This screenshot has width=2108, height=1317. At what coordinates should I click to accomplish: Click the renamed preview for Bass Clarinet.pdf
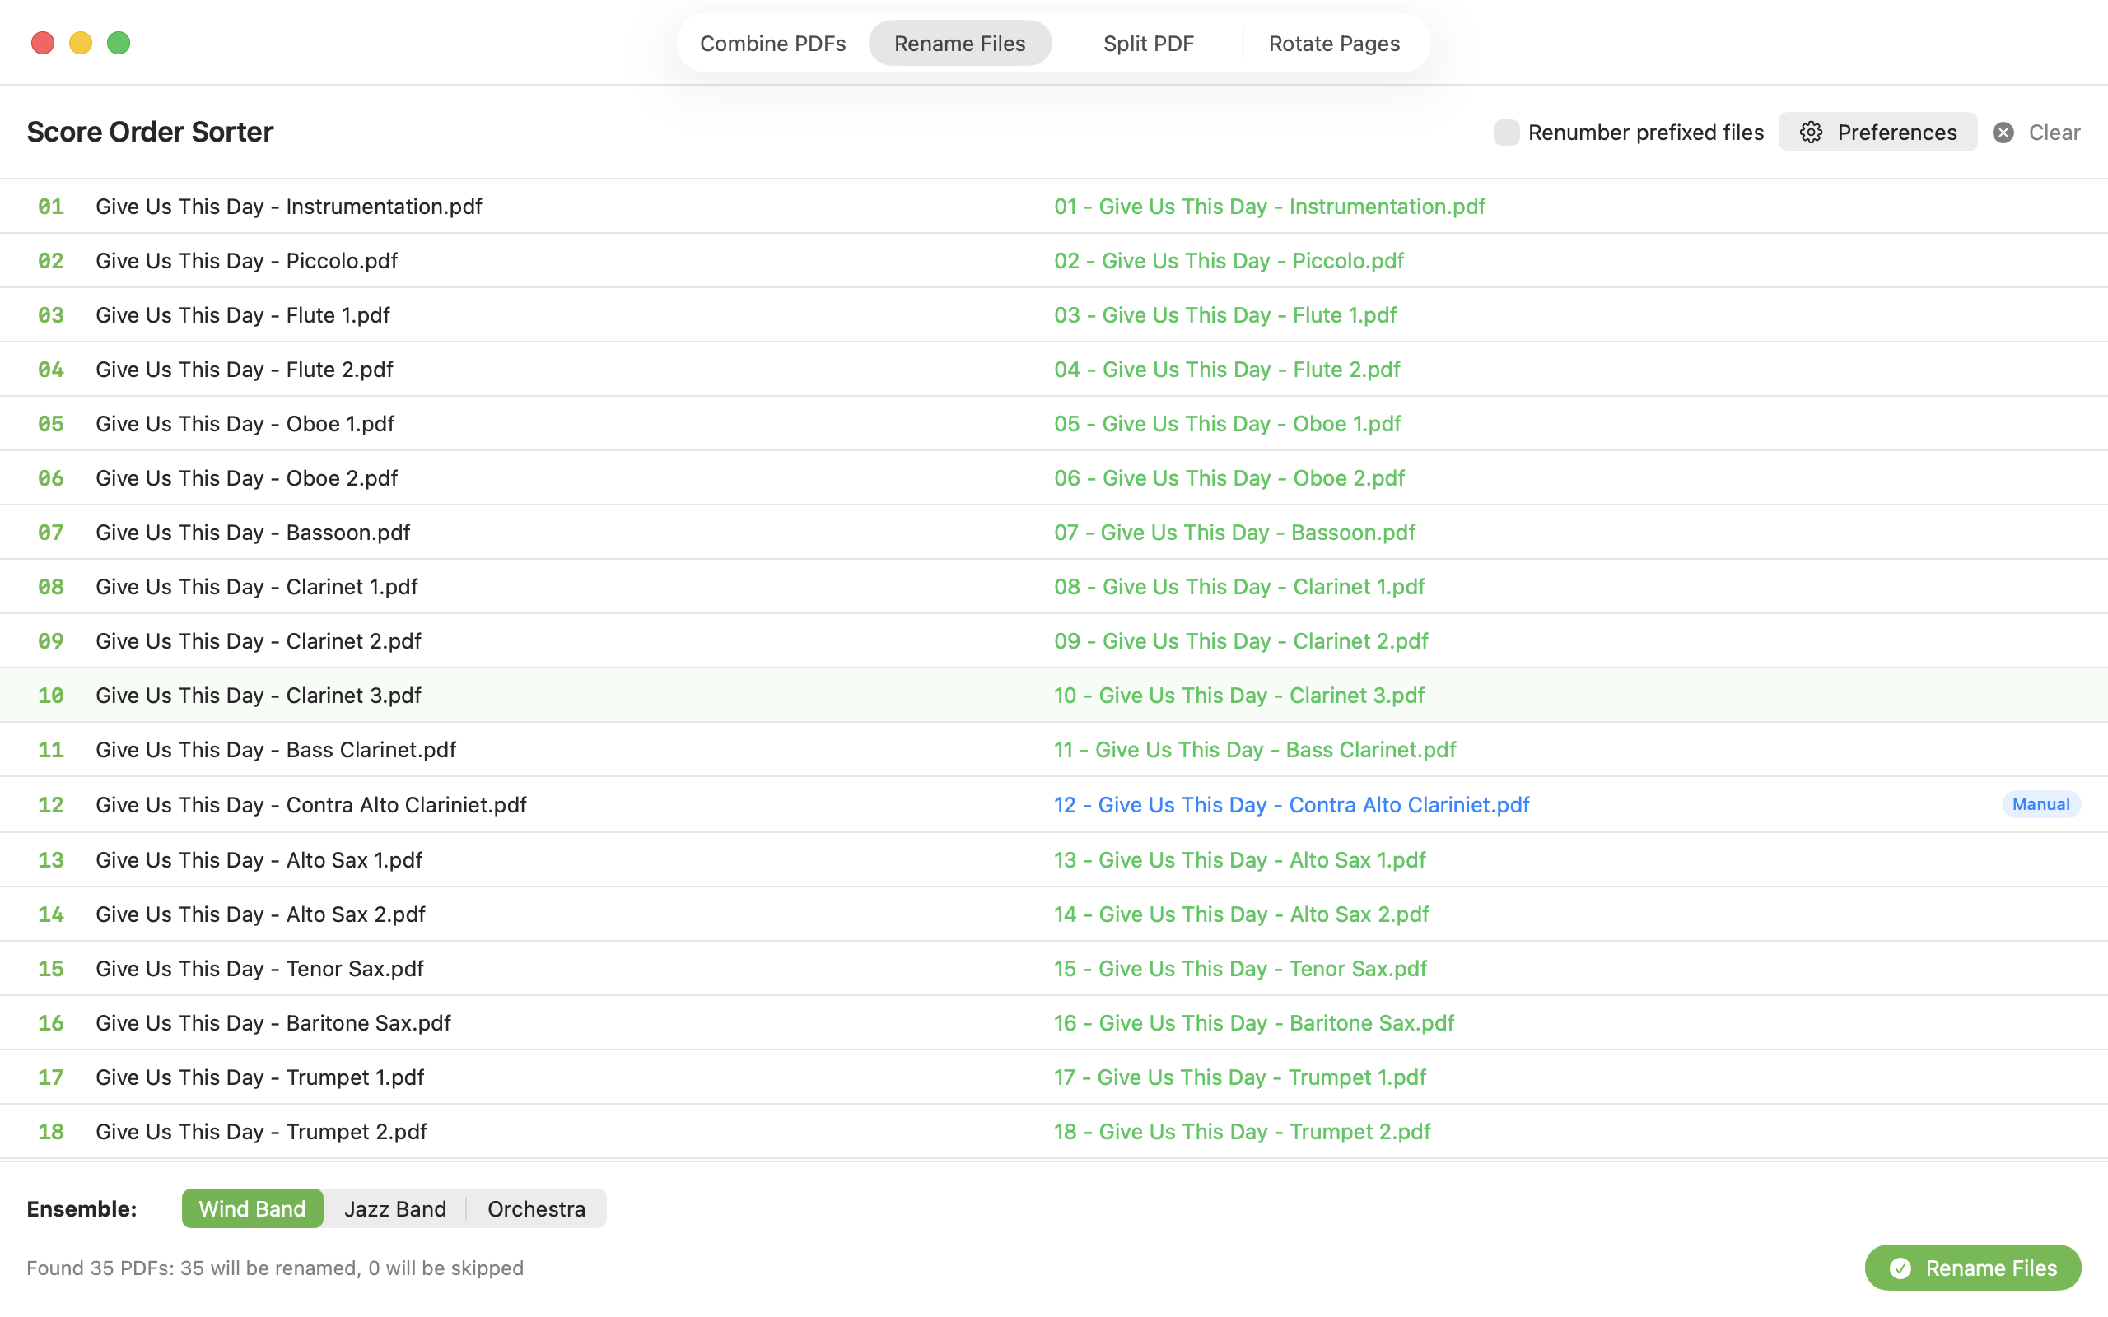coord(1254,749)
